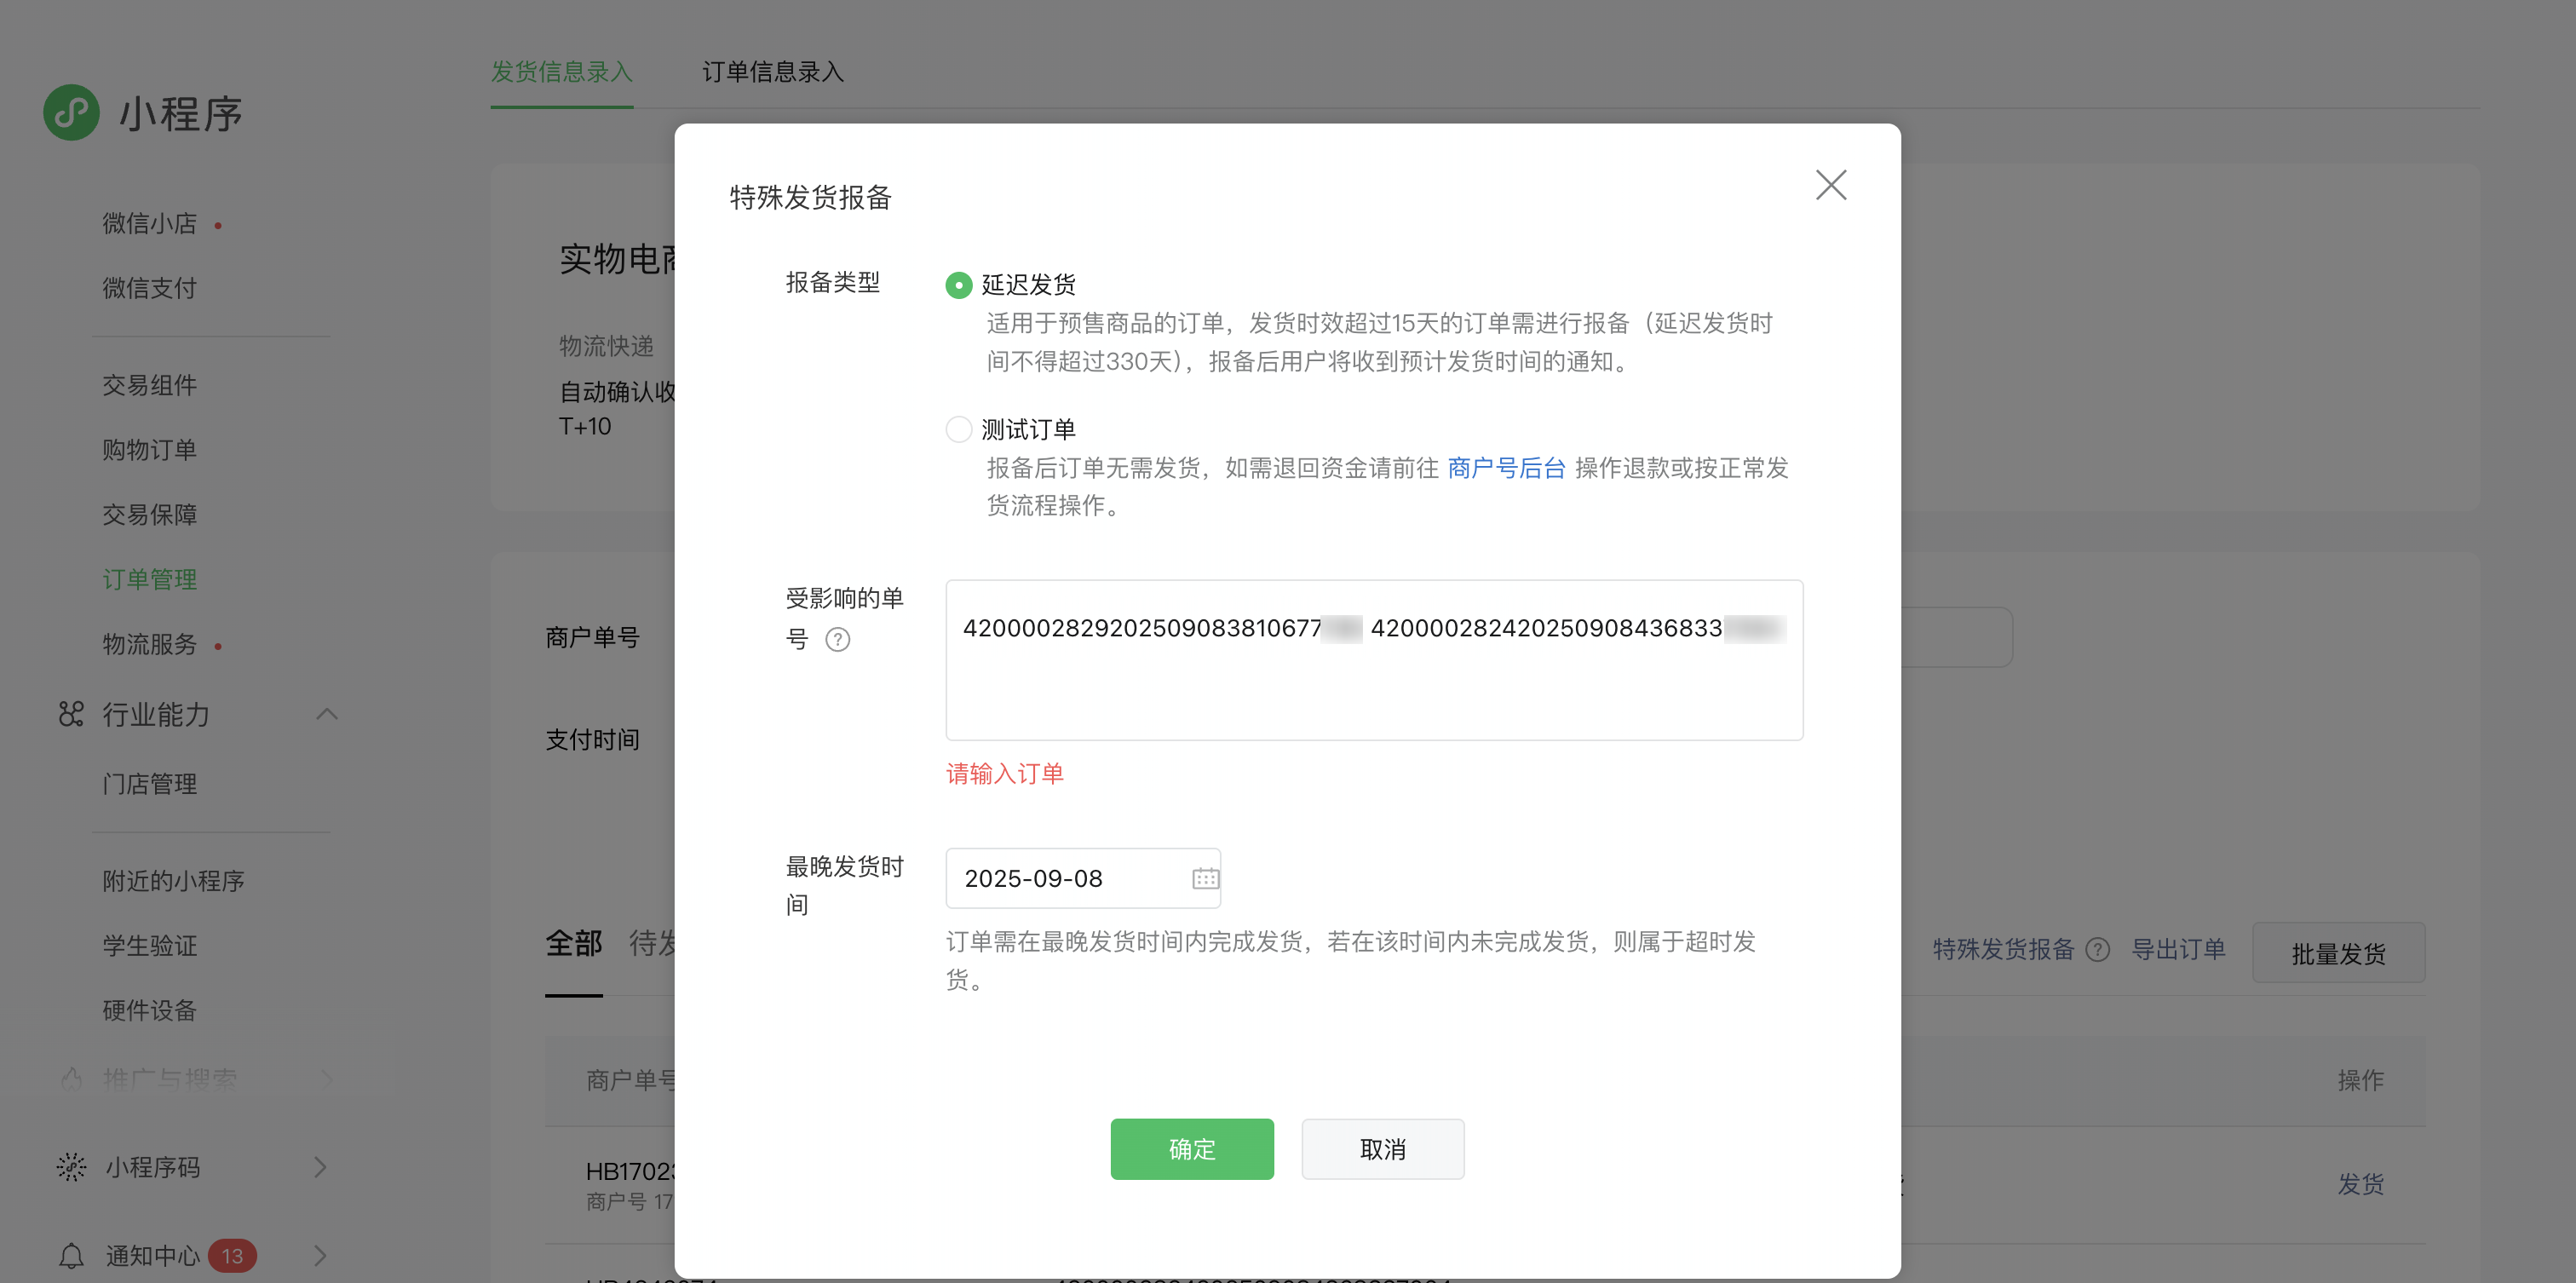Select the 延迟发货 radio option
The height and width of the screenshot is (1283, 2576).
(x=958, y=285)
